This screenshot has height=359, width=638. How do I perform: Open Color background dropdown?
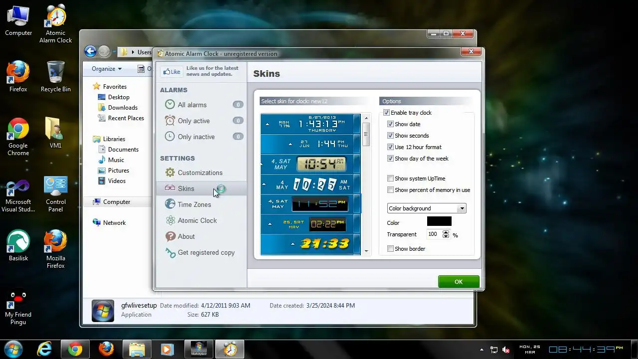(427, 208)
